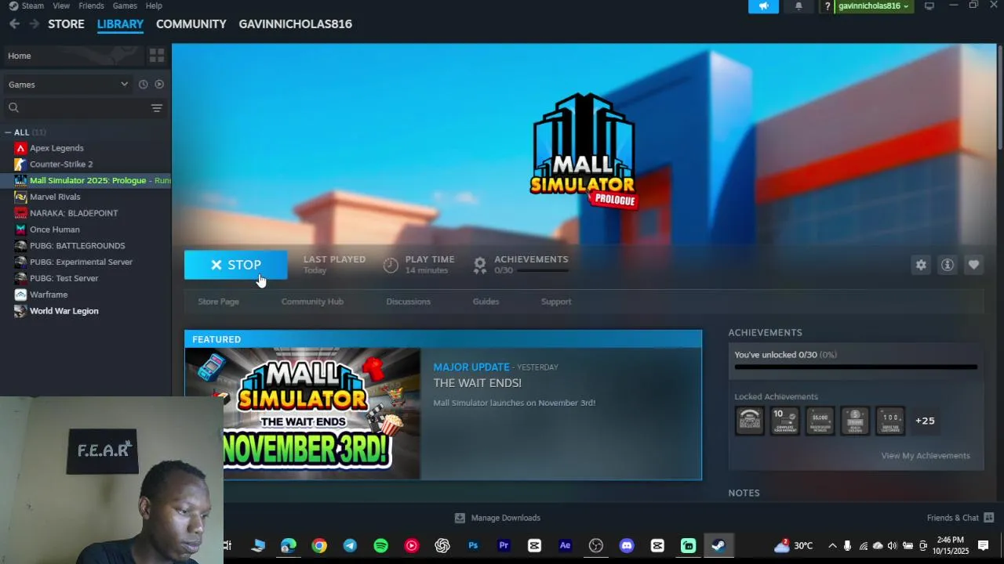The image size is (1004, 564).
Task: Add Mall Simulator to favorites heart
Action: (973, 265)
